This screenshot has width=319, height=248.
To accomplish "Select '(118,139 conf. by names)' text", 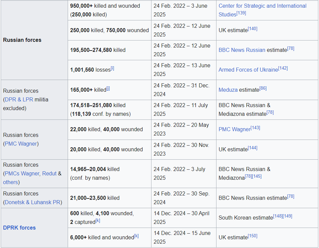I will 101,114.
